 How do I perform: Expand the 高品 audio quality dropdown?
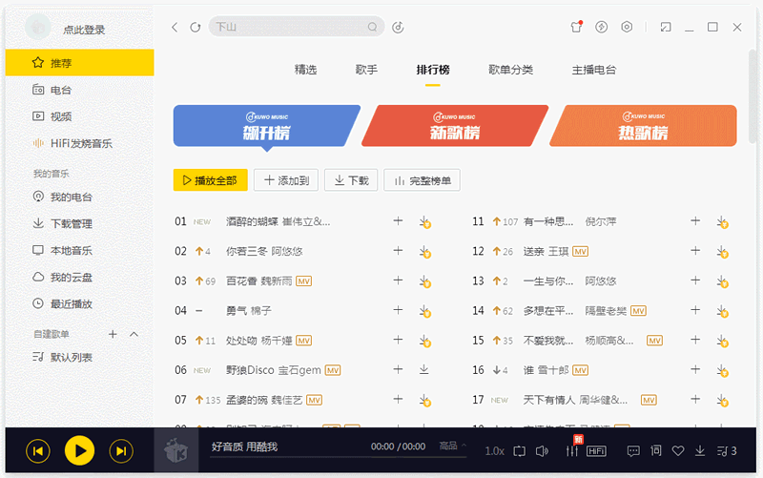[x=451, y=446]
